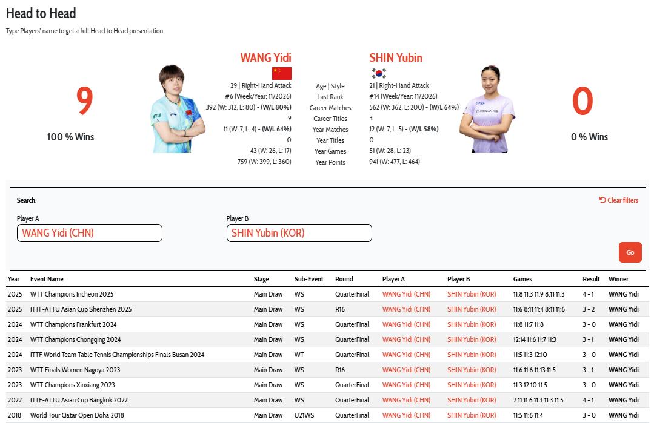Click games score 11:8 11:3 11:9 8:11 11:3

pos(539,294)
